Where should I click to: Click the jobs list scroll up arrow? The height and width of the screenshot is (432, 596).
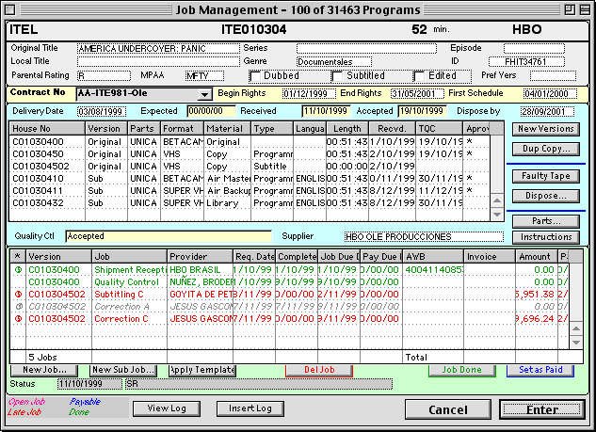tap(576, 328)
